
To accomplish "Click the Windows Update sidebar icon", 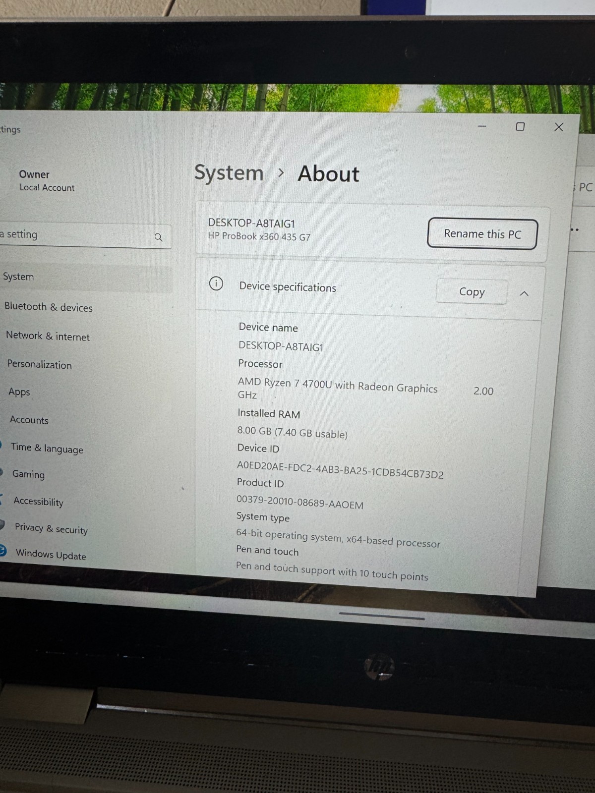I will click(x=2, y=550).
